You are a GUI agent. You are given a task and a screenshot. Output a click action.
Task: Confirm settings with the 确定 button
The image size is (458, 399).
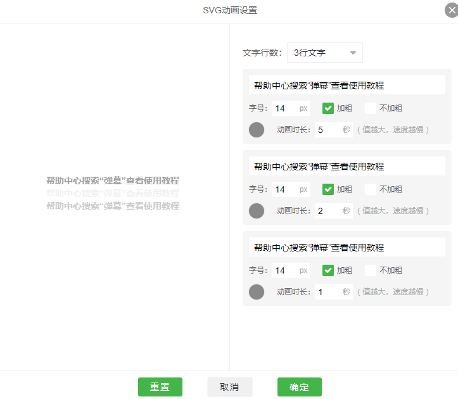pyautogui.click(x=299, y=387)
